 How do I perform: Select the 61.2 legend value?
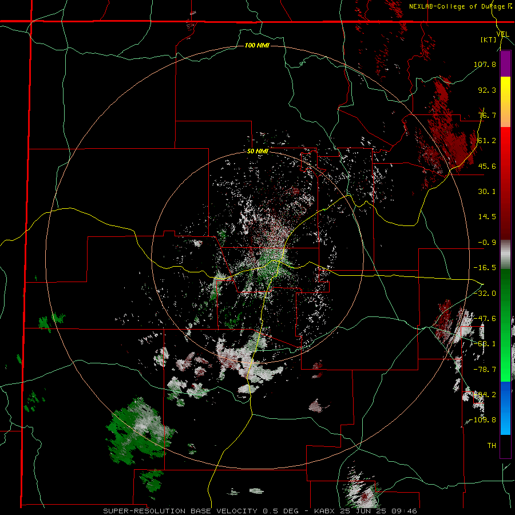487,141
